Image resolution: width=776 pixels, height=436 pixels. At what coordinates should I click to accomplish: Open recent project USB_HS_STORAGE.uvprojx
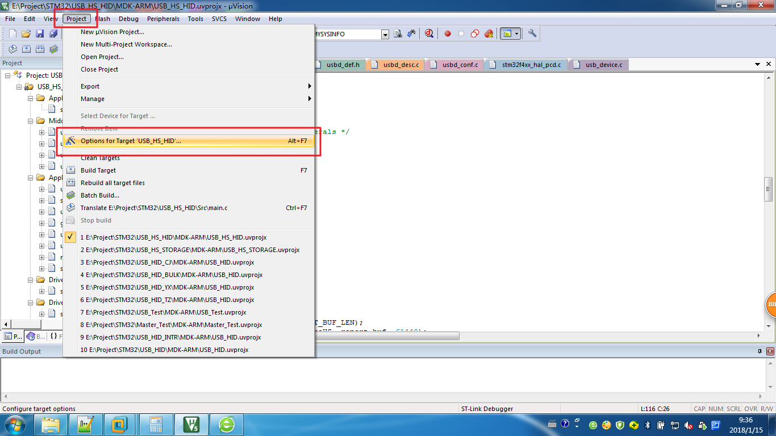pyautogui.click(x=189, y=250)
